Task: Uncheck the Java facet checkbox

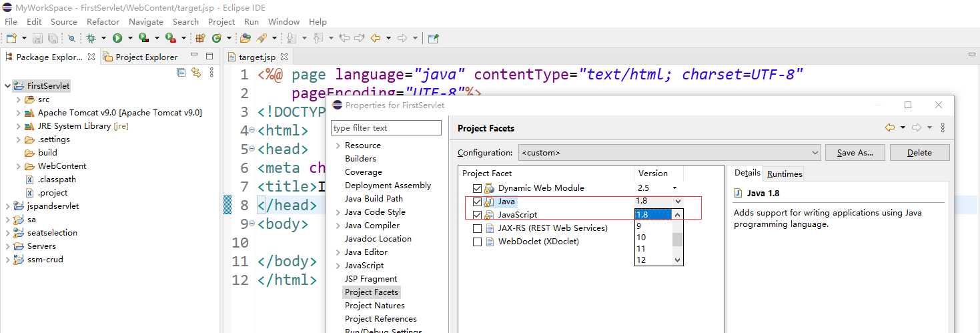Action: tap(477, 202)
